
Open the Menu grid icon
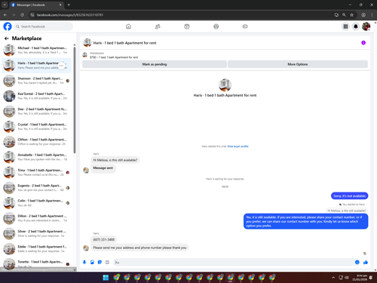345,26
